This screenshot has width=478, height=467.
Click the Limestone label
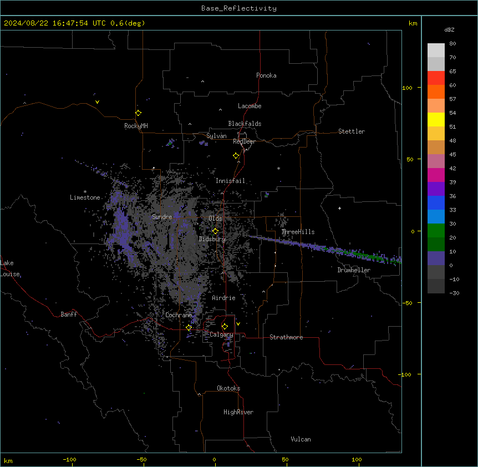[85, 197]
